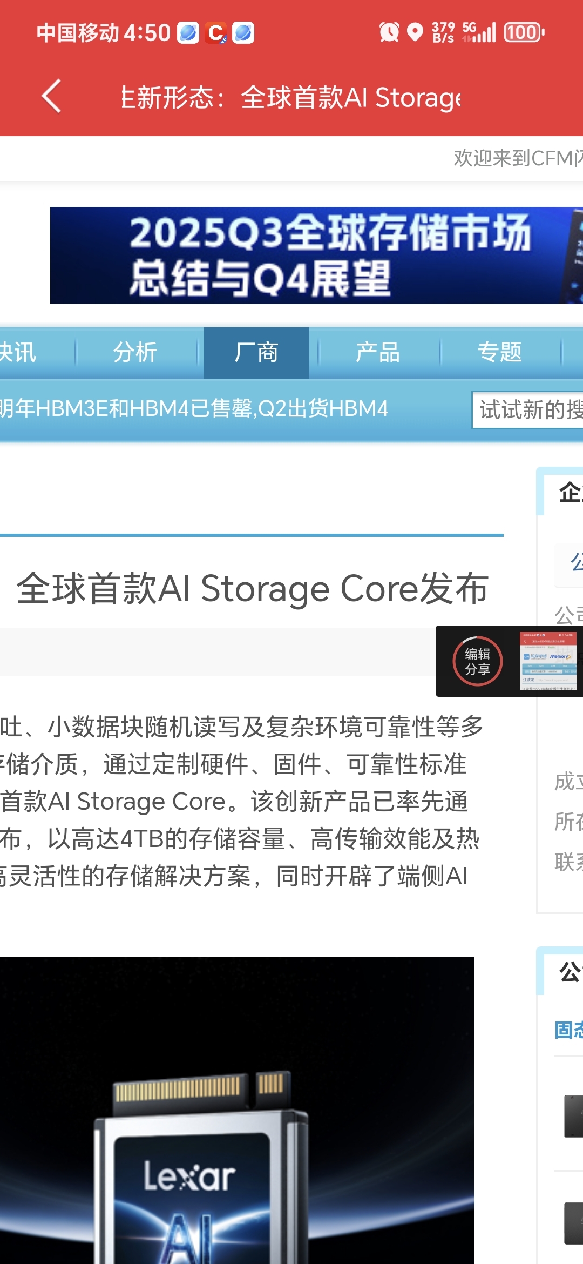This screenshot has width=583, height=1264.
Task: Tap the Lexar AI product image
Action: coord(237,1110)
